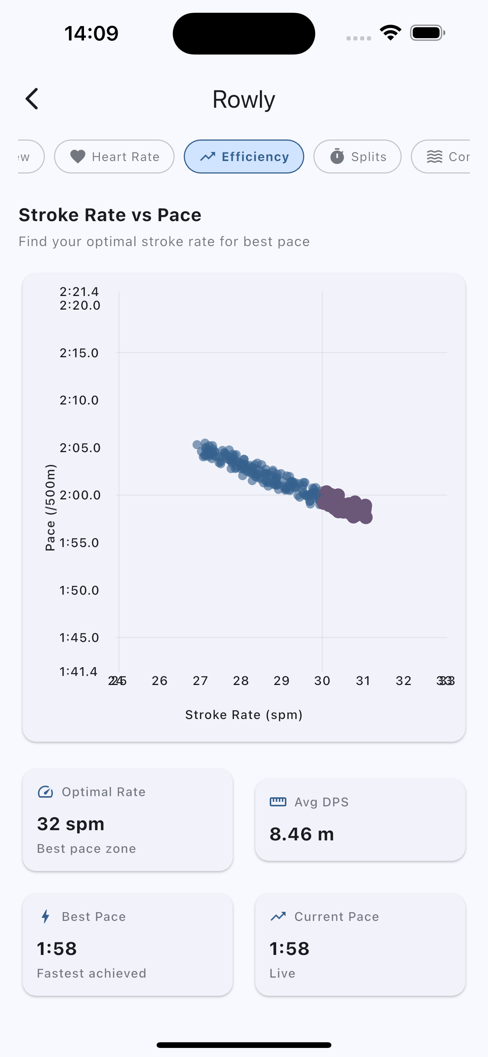Select the partially hidden leftmost chip
Screen dimensions: 488x1057
tap(31, 157)
